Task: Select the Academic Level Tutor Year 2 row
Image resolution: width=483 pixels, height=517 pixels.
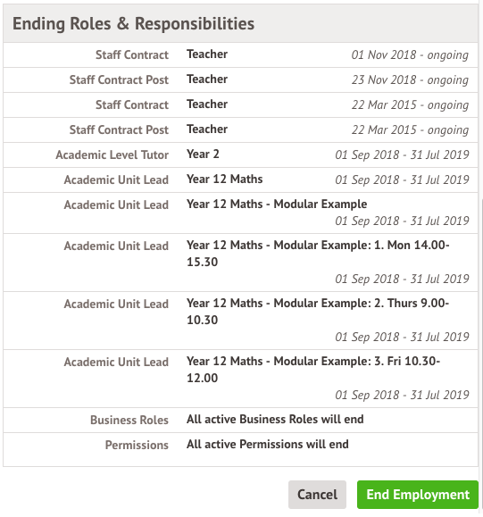Action: pyautogui.click(x=241, y=155)
